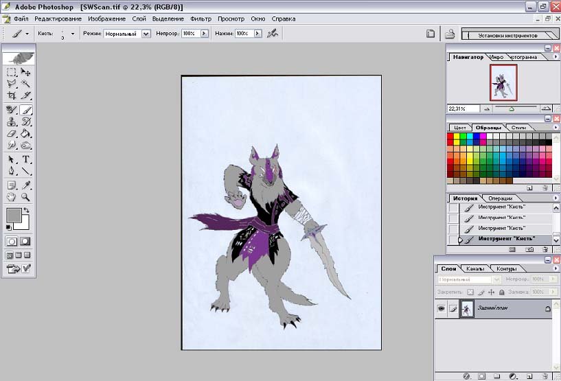Select the Zoom magnifier tool

point(25,197)
